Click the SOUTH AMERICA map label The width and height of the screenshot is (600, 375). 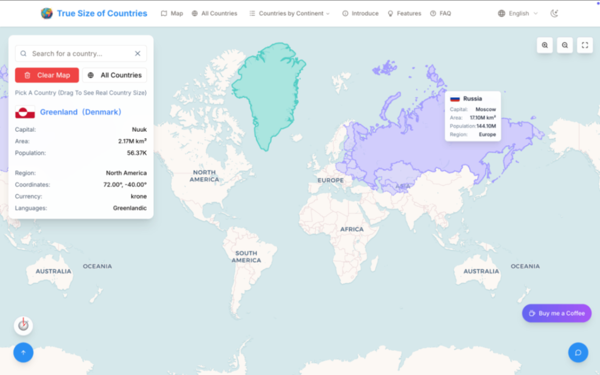click(246, 257)
